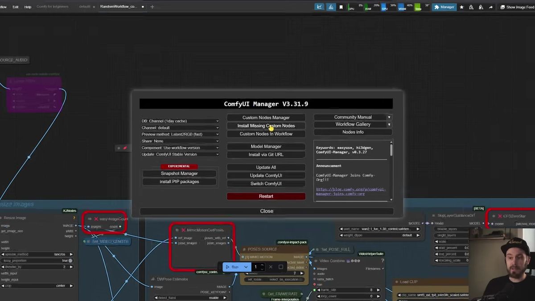535x301 pixels.
Task: Click Install Missing Custom Nodes
Action: pos(266,126)
